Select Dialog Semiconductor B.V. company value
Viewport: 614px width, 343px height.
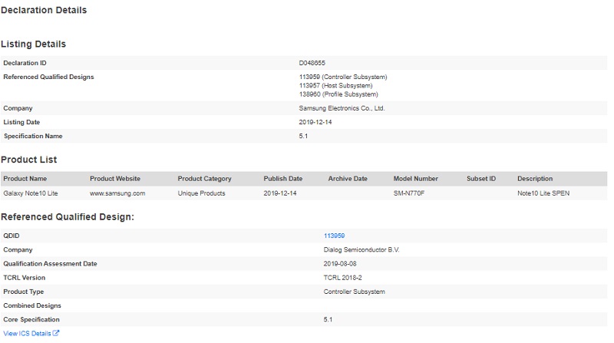point(361,250)
